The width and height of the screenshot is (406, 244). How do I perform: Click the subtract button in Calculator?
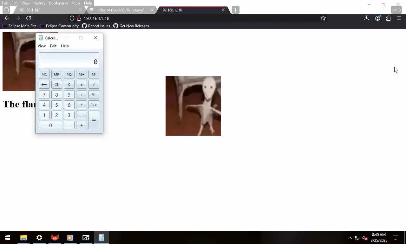[81, 115]
